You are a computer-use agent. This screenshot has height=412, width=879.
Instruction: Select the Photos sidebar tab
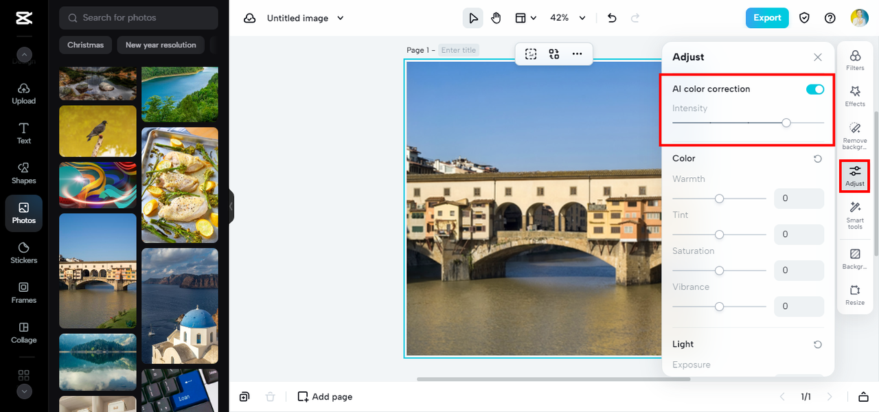(x=23, y=213)
